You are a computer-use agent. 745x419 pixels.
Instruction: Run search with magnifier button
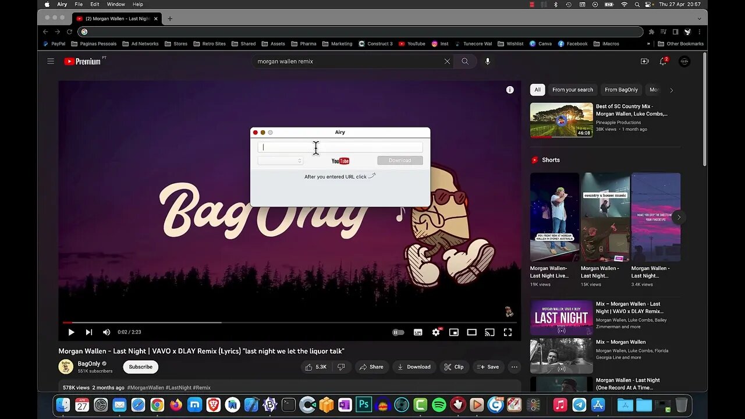[465, 61]
